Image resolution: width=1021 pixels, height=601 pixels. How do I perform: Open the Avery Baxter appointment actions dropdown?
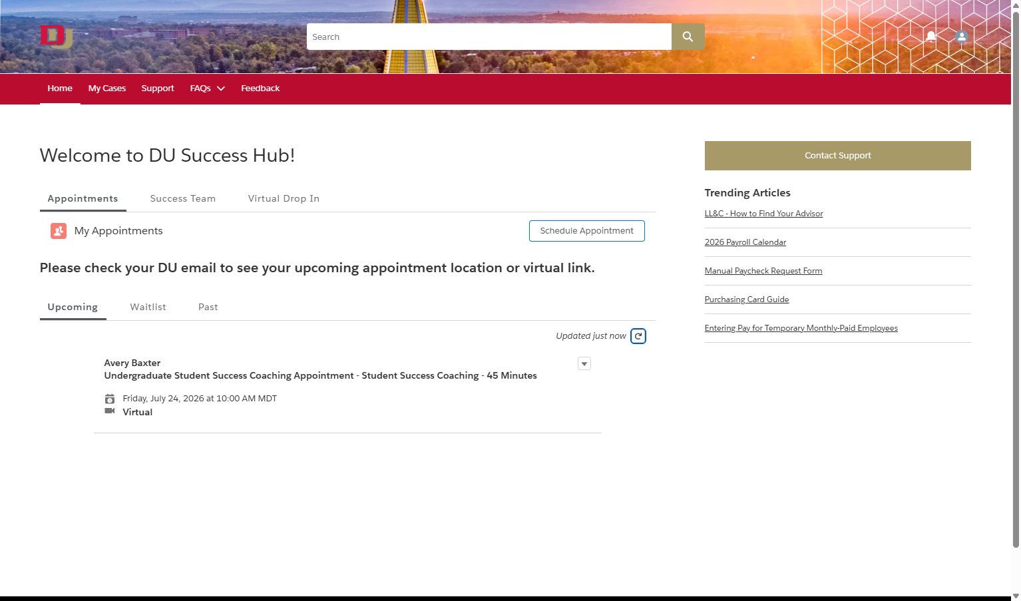(x=584, y=363)
